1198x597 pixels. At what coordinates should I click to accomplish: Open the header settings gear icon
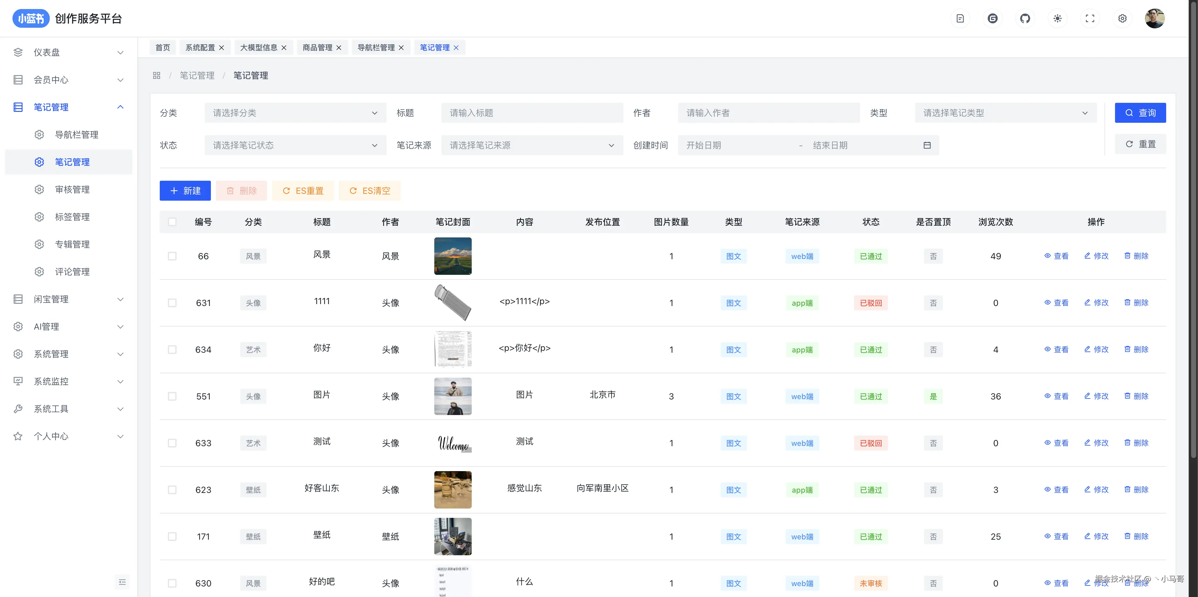(1122, 19)
